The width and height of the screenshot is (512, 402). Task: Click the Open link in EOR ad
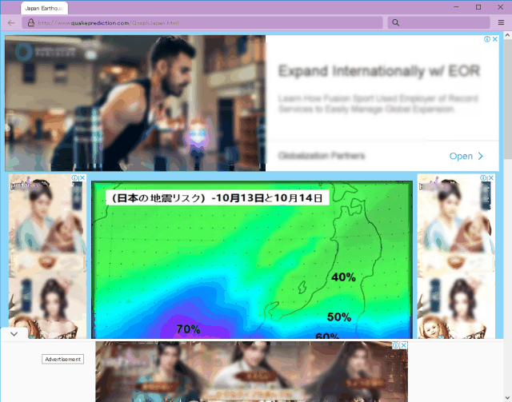[x=466, y=156]
